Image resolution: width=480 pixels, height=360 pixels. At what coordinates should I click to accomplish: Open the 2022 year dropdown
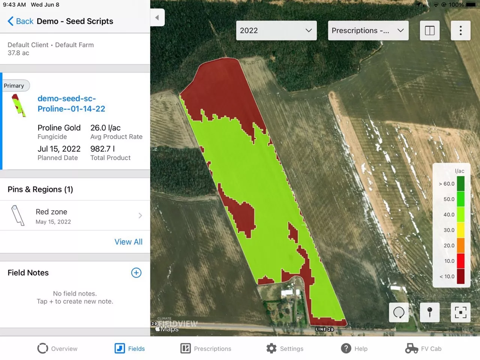(276, 30)
